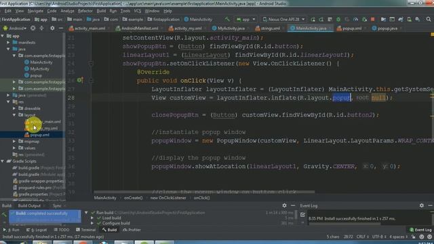Switch to popup.java editor tab
Image resolution: width=434 pixels, height=244 pixels.
pos(387,28)
